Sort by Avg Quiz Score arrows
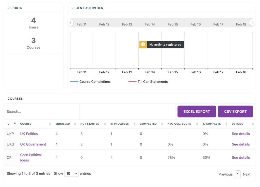Screen dimensions: 260x187 click(x=197, y=124)
